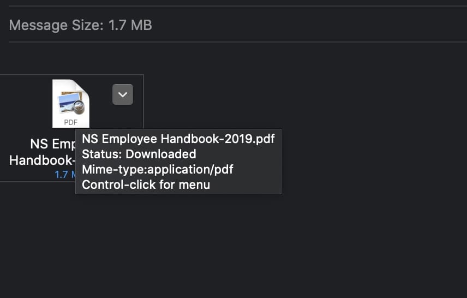Click the "Status: Downloaded" tooltip line
Viewport: 467px width, 298px height.
coord(139,154)
